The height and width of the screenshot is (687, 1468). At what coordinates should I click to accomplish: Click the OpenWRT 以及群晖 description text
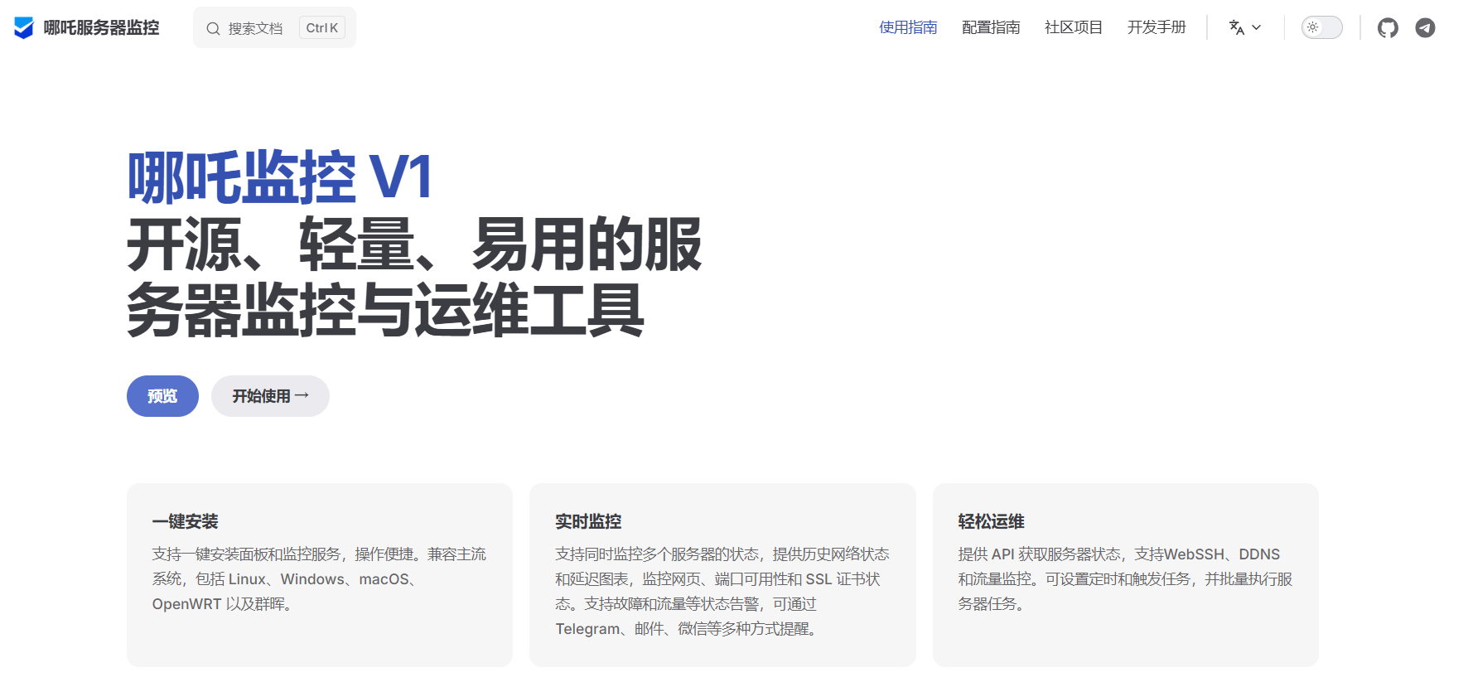pos(221,604)
